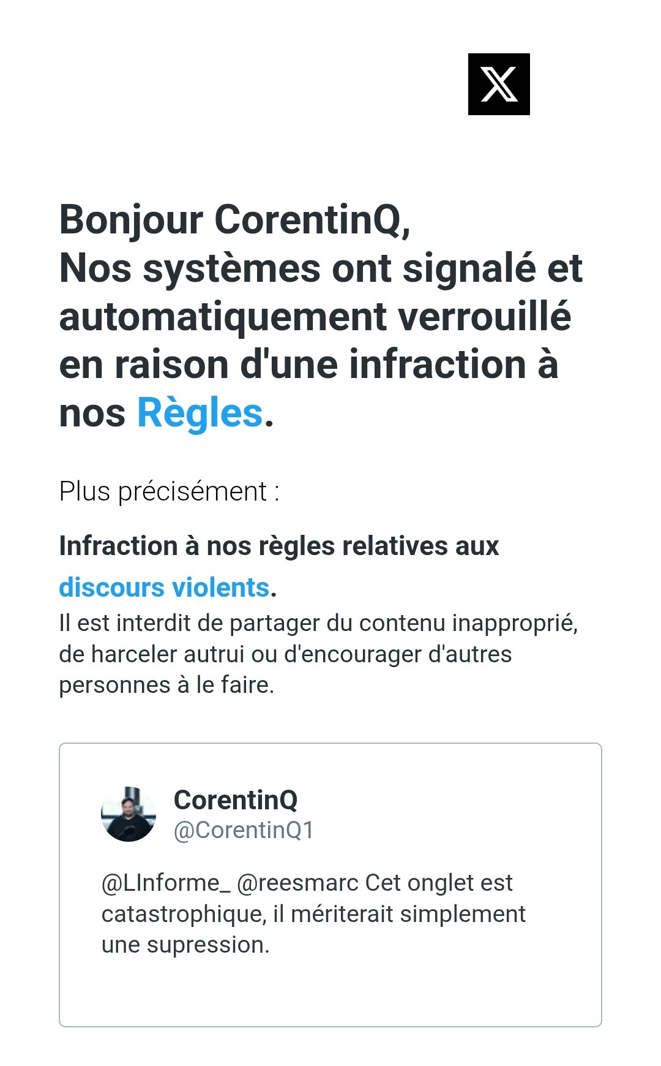Tap the @reesmarc mention

pos(297,883)
